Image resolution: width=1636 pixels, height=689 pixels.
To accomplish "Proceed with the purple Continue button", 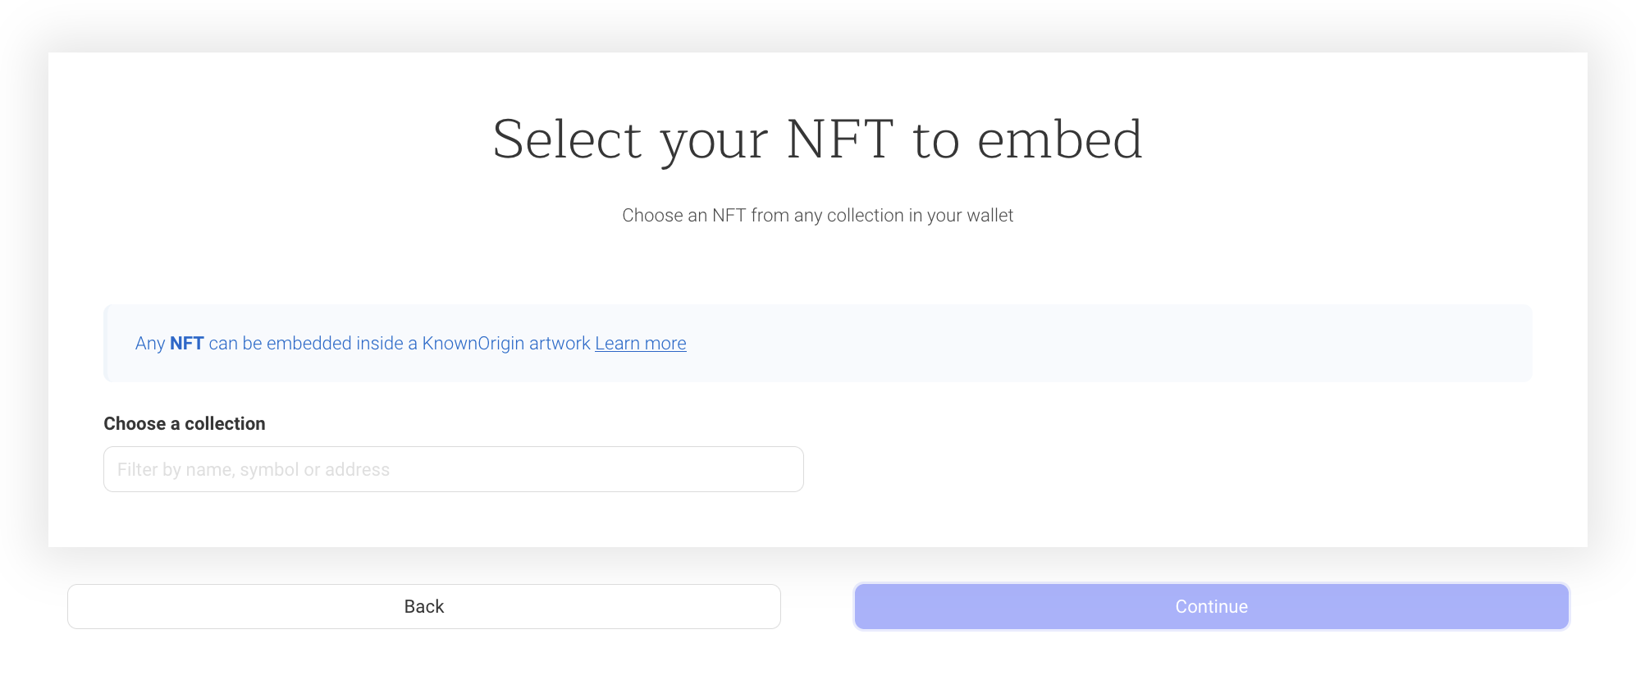I will [1211, 606].
